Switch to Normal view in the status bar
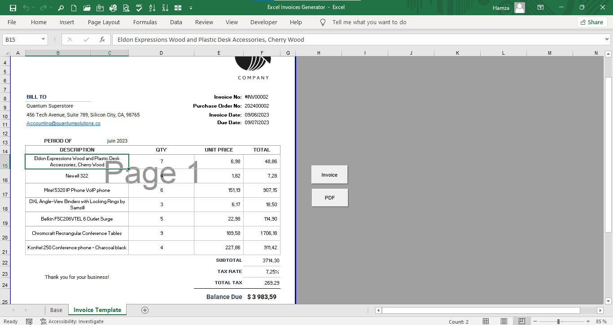613x325 pixels. (x=486, y=321)
